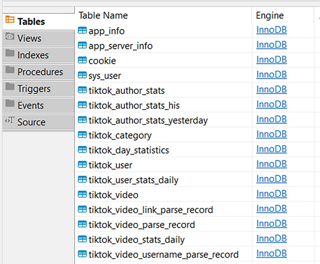
Task: Click the Engine column header
Action: click(270, 15)
